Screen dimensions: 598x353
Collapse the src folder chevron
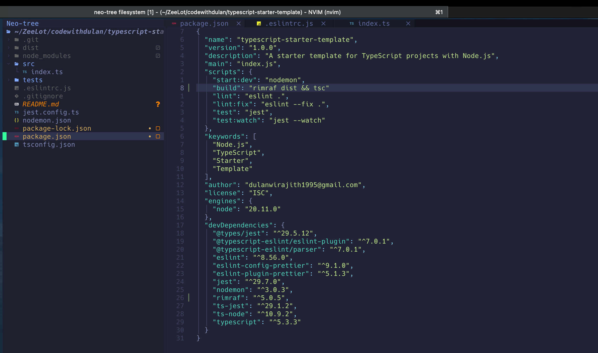(x=9, y=64)
